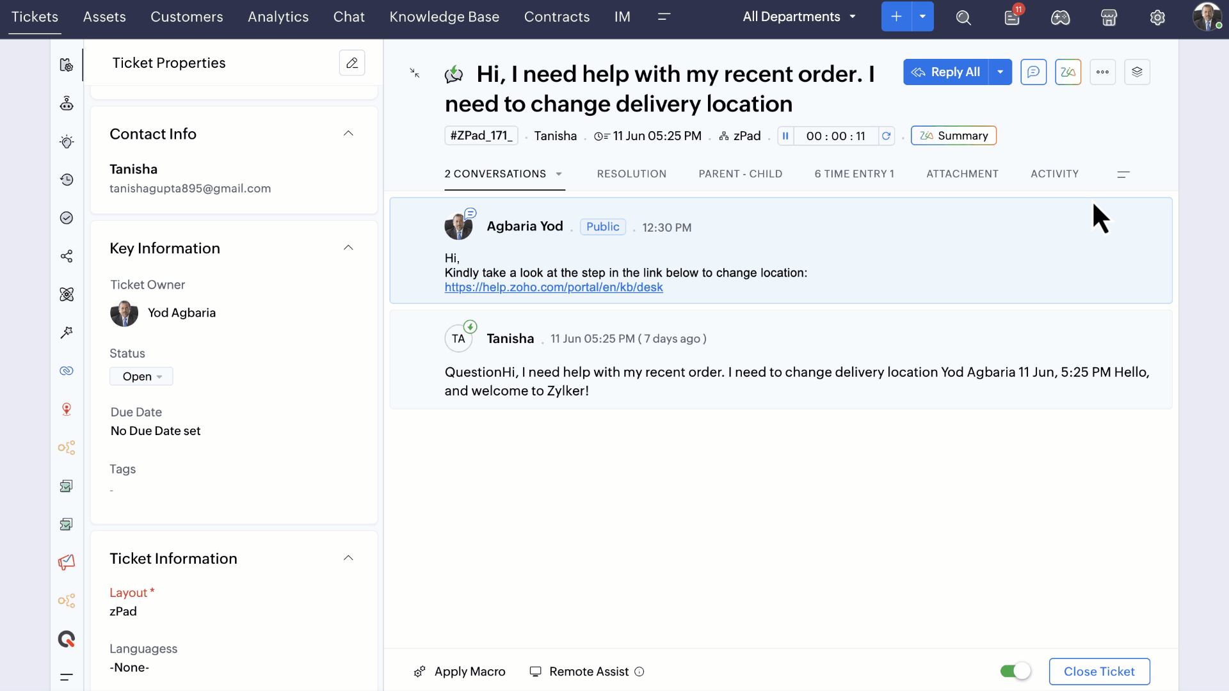1229x691 pixels.
Task: Open the Zia AI icon beside the comment button
Action: pyautogui.click(x=1068, y=72)
